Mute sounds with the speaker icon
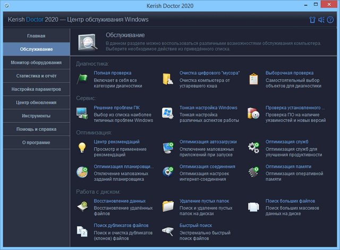This screenshot has width=340, height=250. pos(321,20)
